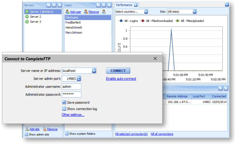235x144 pixels.
Task: Click the Add user link
Action: [76, 12]
